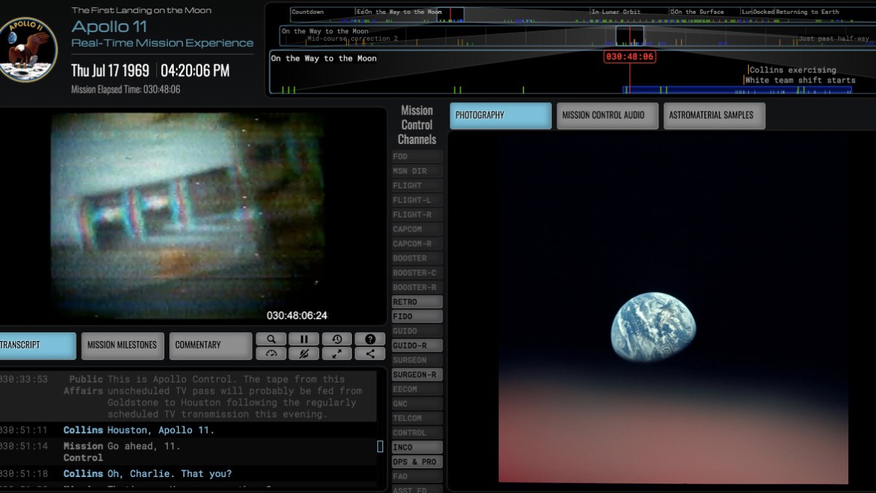The height and width of the screenshot is (493, 876).
Task: Click the speedometer gauge icon button
Action: tap(271, 353)
